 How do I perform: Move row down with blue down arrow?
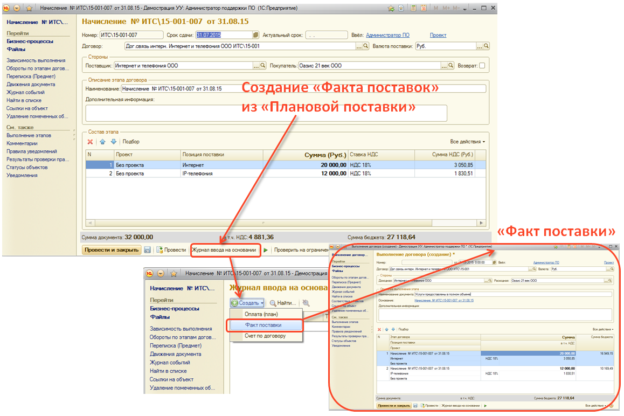(113, 142)
